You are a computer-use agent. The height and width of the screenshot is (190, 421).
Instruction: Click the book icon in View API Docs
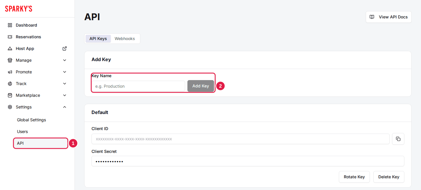coord(372,17)
